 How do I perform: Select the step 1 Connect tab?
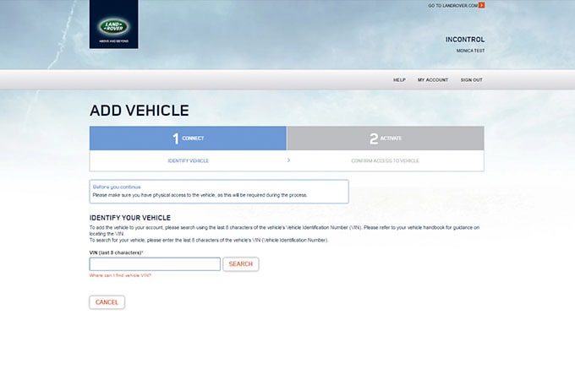pos(188,138)
